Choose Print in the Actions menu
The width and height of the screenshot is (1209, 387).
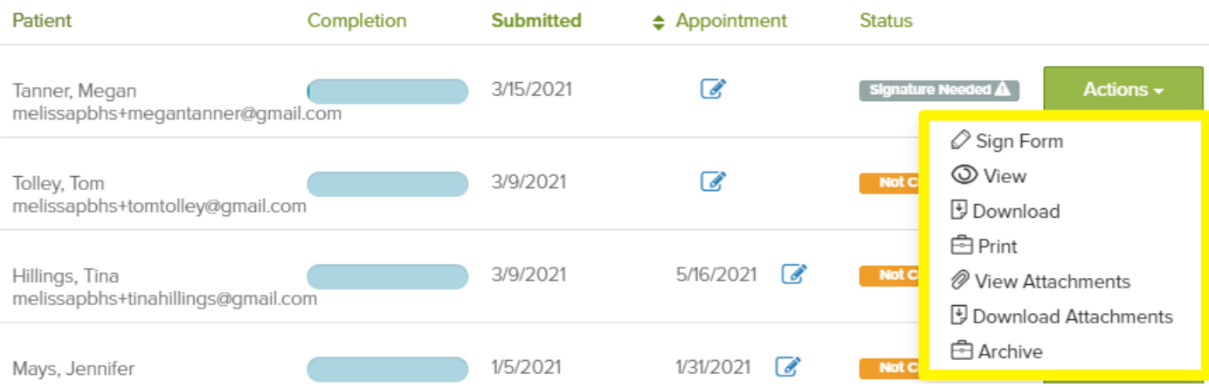pyautogui.click(x=997, y=247)
